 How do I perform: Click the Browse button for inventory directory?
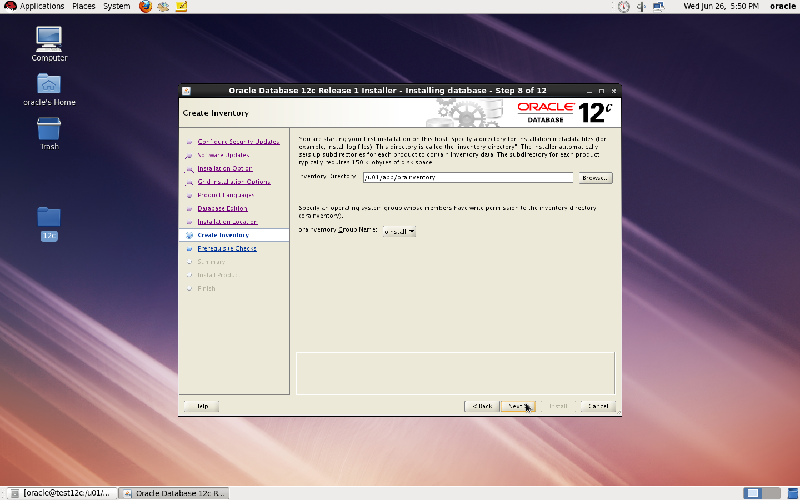pos(595,178)
